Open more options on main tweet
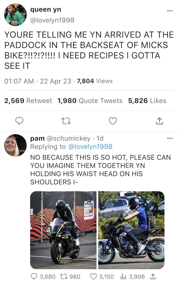 coord(170,11)
